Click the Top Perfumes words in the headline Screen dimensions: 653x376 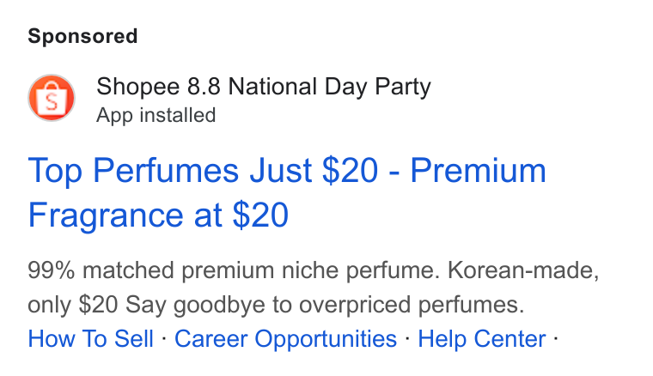(133, 171)
